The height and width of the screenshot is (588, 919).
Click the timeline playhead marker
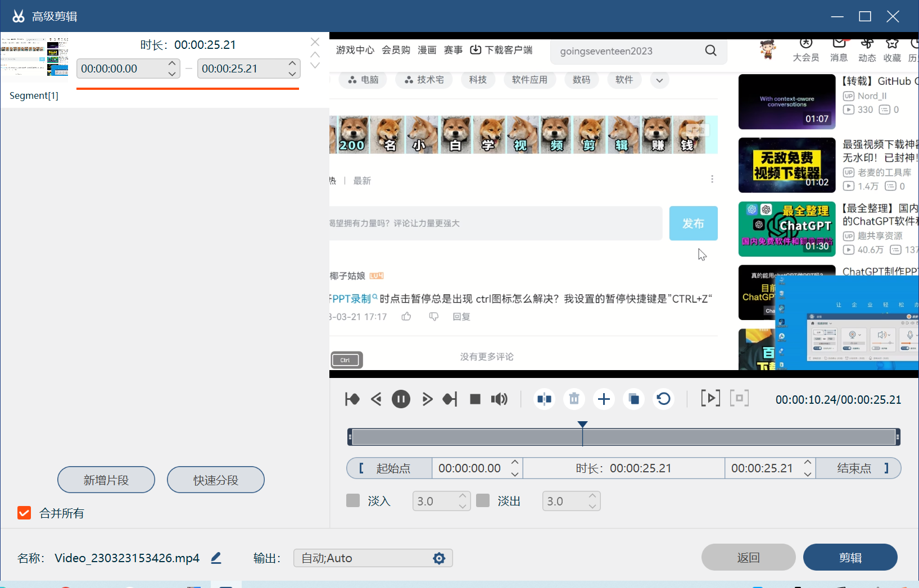[583, 425]
